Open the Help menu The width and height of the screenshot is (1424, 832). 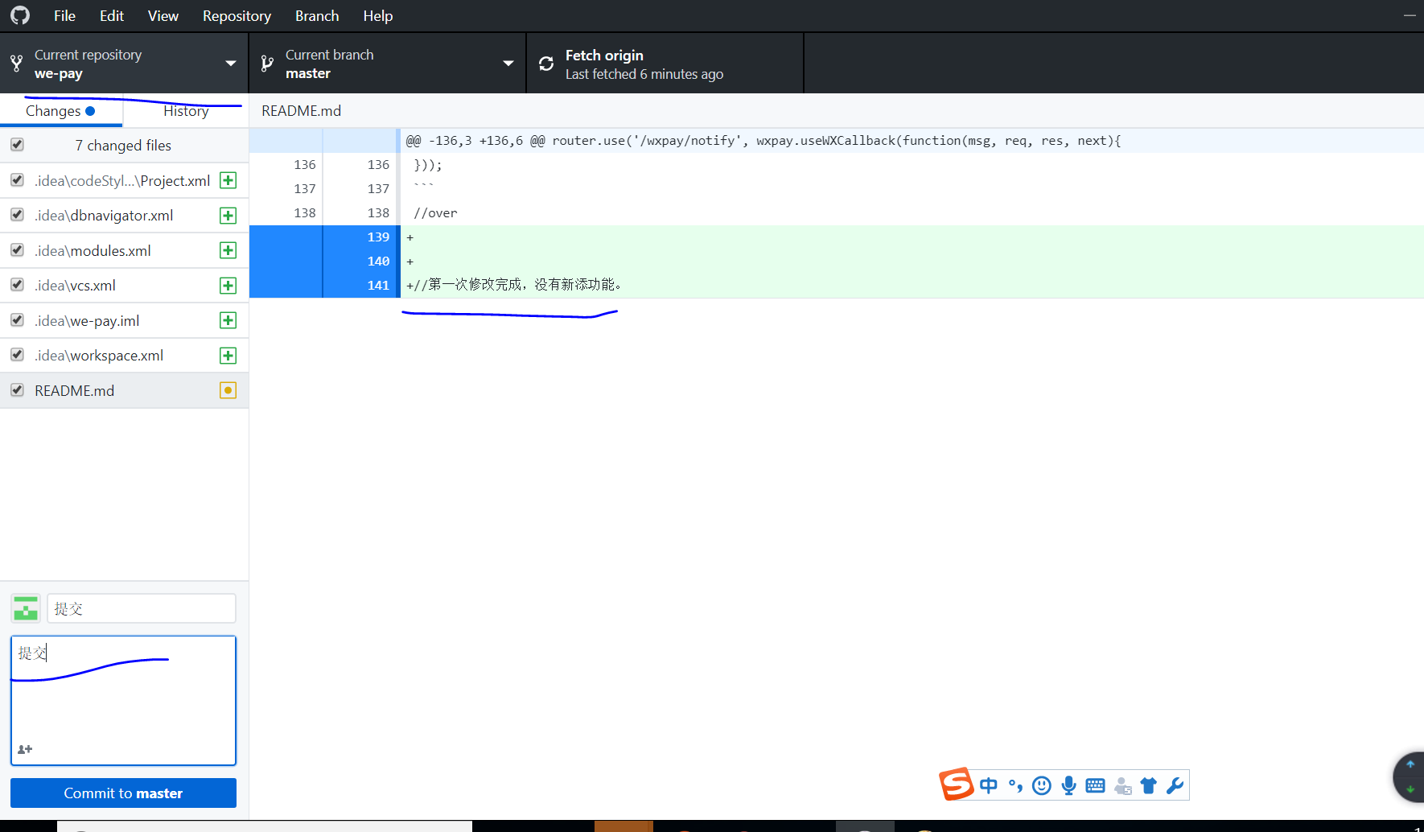[378, 16]
